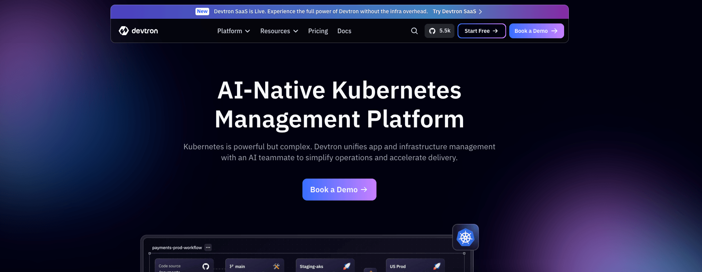Click the git branch icon next to main
702x272 pixels.
point(232,267)
